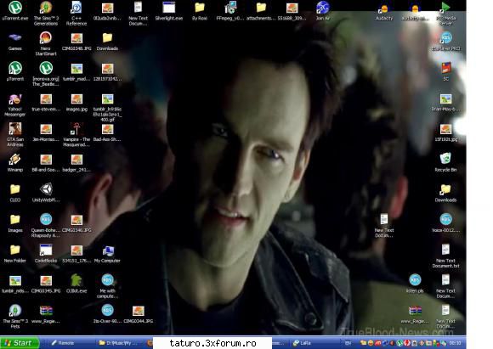Select the By Roxi folder
This screenshot has width=493, height=349.
click(200, 11)
